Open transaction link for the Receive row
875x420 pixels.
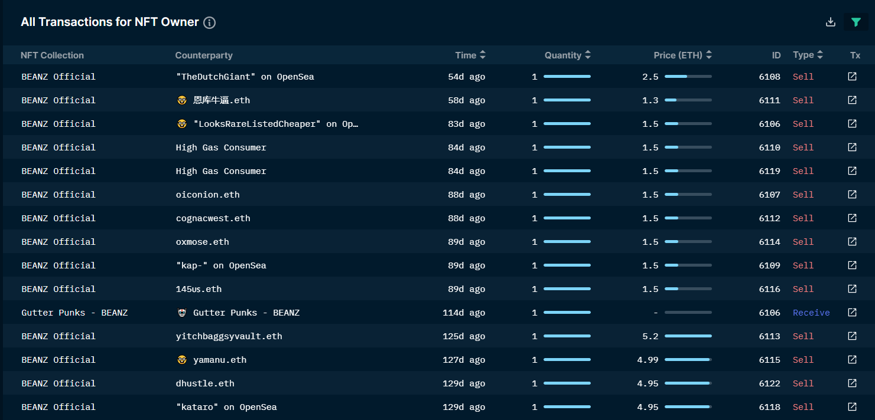(x=852, y=313)
